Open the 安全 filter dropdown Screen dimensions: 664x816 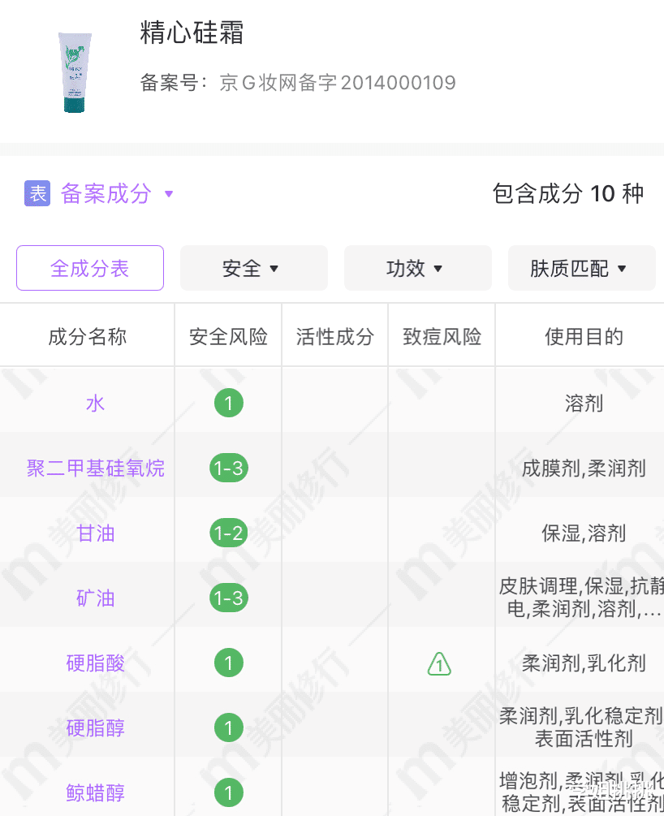tap(253, 268)
